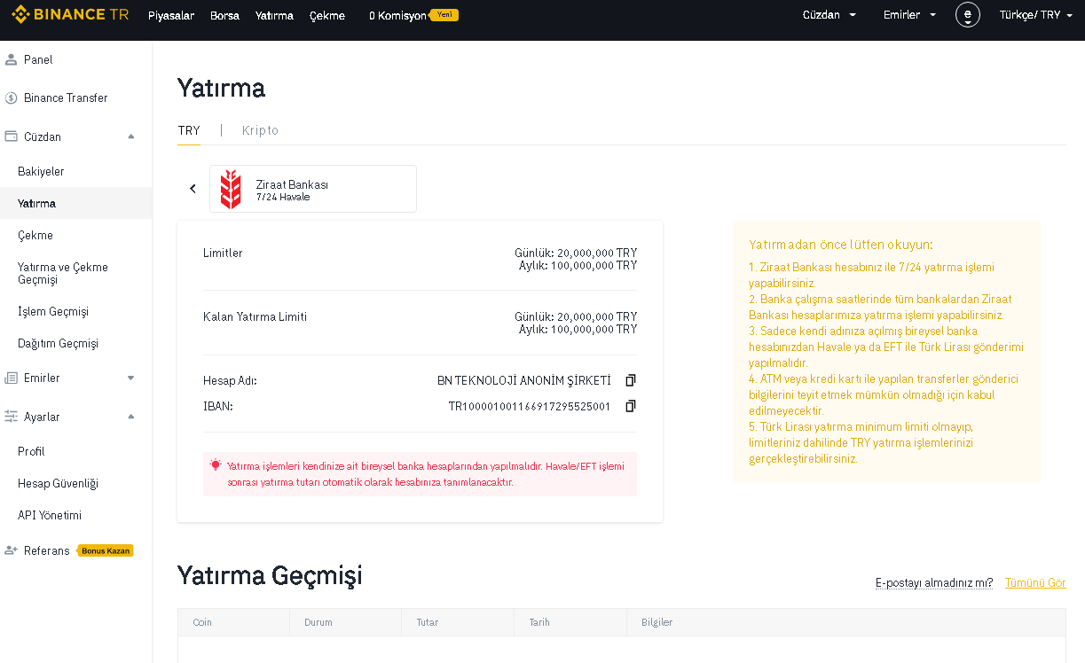Click the Cüzdan wallet icon
The image size is (1085, 663).
11,136
